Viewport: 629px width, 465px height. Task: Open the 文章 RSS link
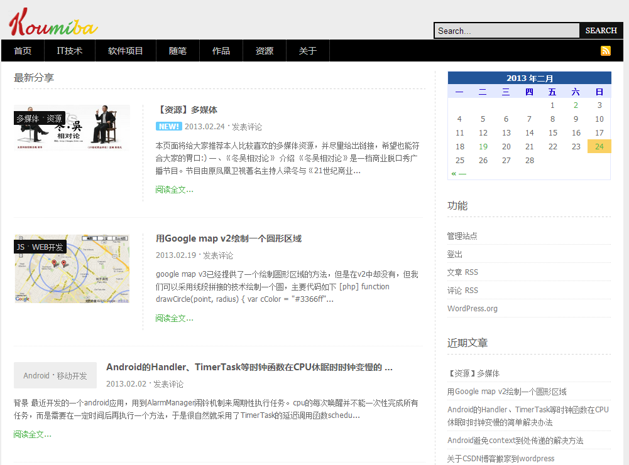462,272
